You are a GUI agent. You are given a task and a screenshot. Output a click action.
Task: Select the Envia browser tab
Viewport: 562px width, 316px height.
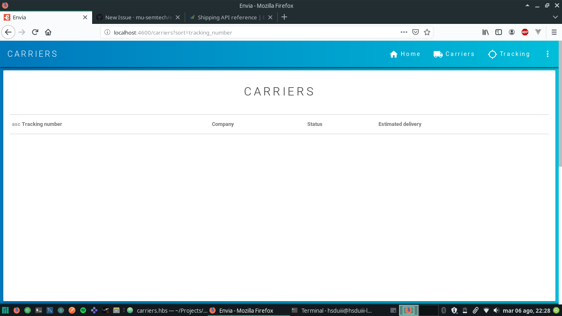pos(45,17)
